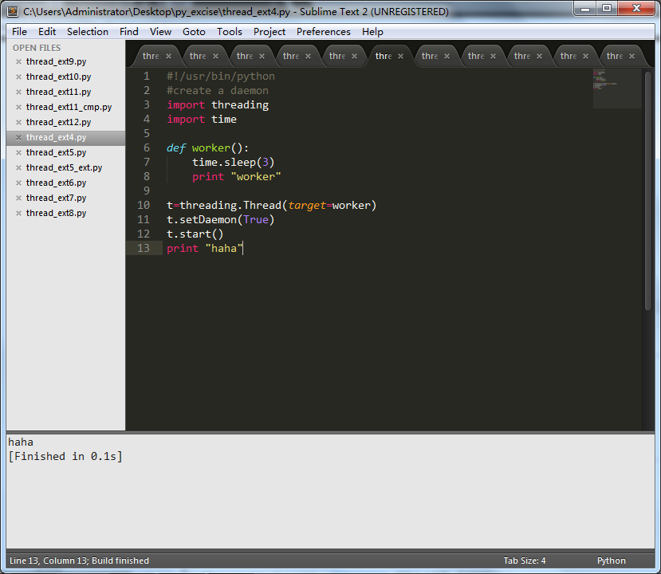Open the Tools menu
Viewport: 661px width, 574px height.
click(229, 32)
